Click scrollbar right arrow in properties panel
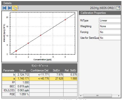The height and width of the screenshot is (100, 122). coord(119,96)
